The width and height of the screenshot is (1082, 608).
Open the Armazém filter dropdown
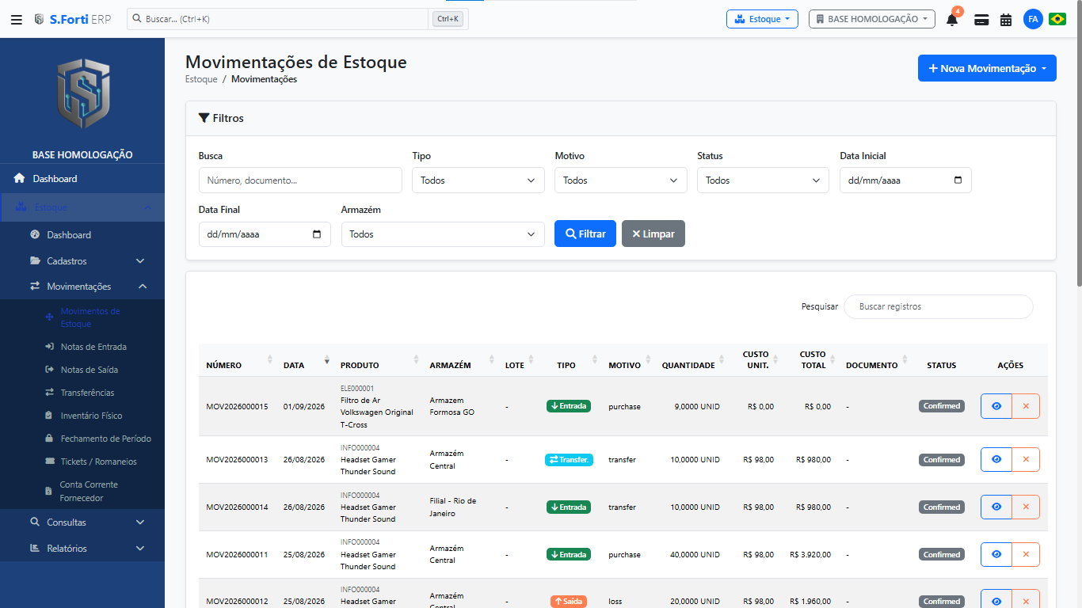point(443,234)
